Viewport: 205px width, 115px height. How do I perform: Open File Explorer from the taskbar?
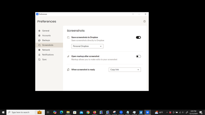(x=68, y=112)
